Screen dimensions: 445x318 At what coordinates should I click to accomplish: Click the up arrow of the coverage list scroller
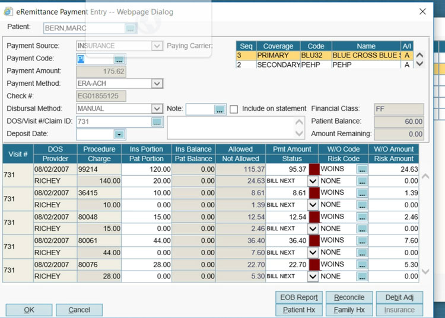pos(419,55)
